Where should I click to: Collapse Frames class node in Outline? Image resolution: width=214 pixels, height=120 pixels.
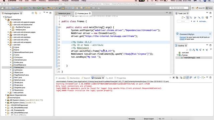point(177,55)
